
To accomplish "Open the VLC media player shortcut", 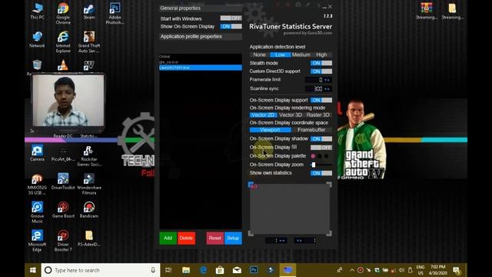I will point(63,65).
